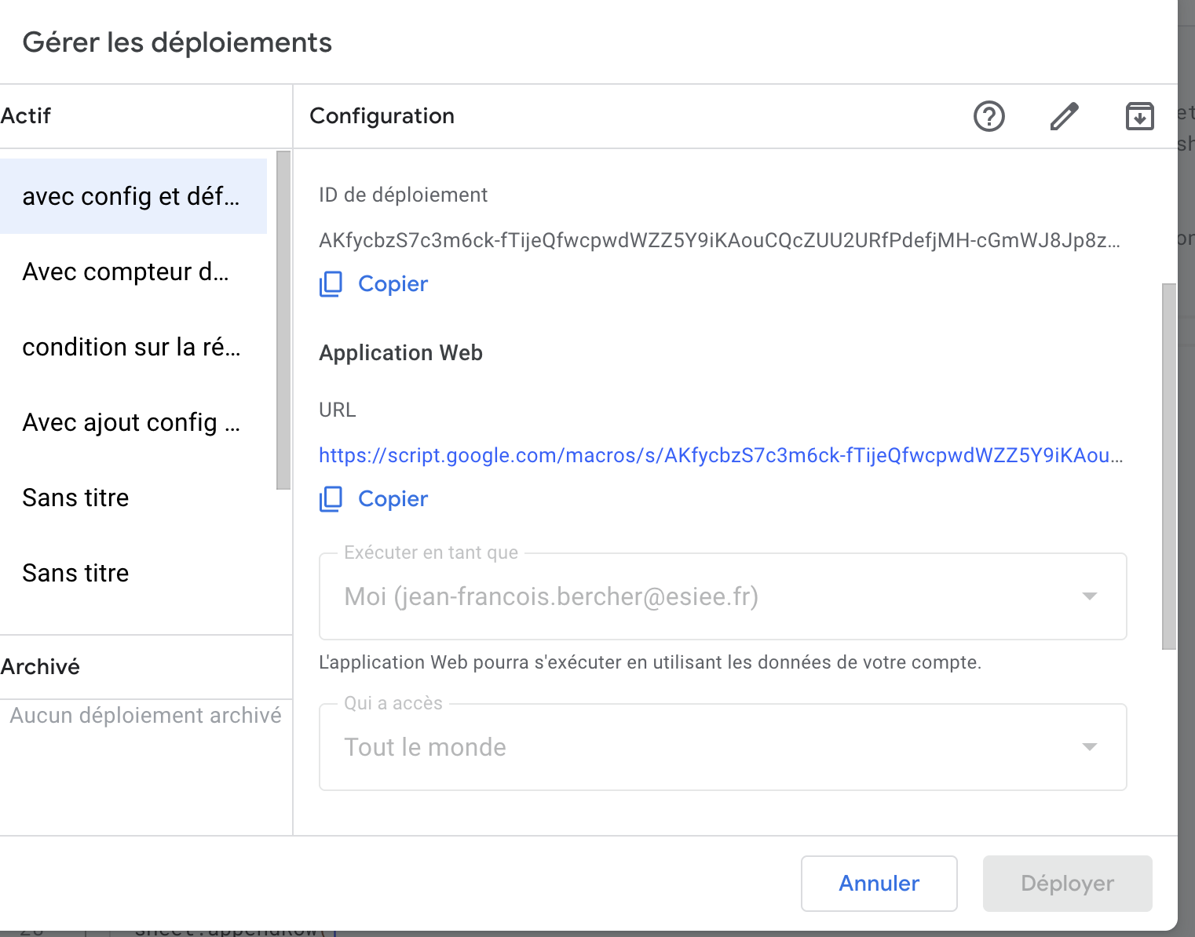1195x937 pixels.
Task: Click the 'ID de déploiement' label
Action: click(403, 195)
